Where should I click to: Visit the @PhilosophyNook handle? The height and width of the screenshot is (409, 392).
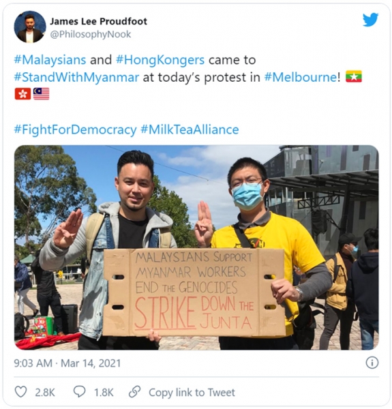pyautogui.click(x=90, y=34)
